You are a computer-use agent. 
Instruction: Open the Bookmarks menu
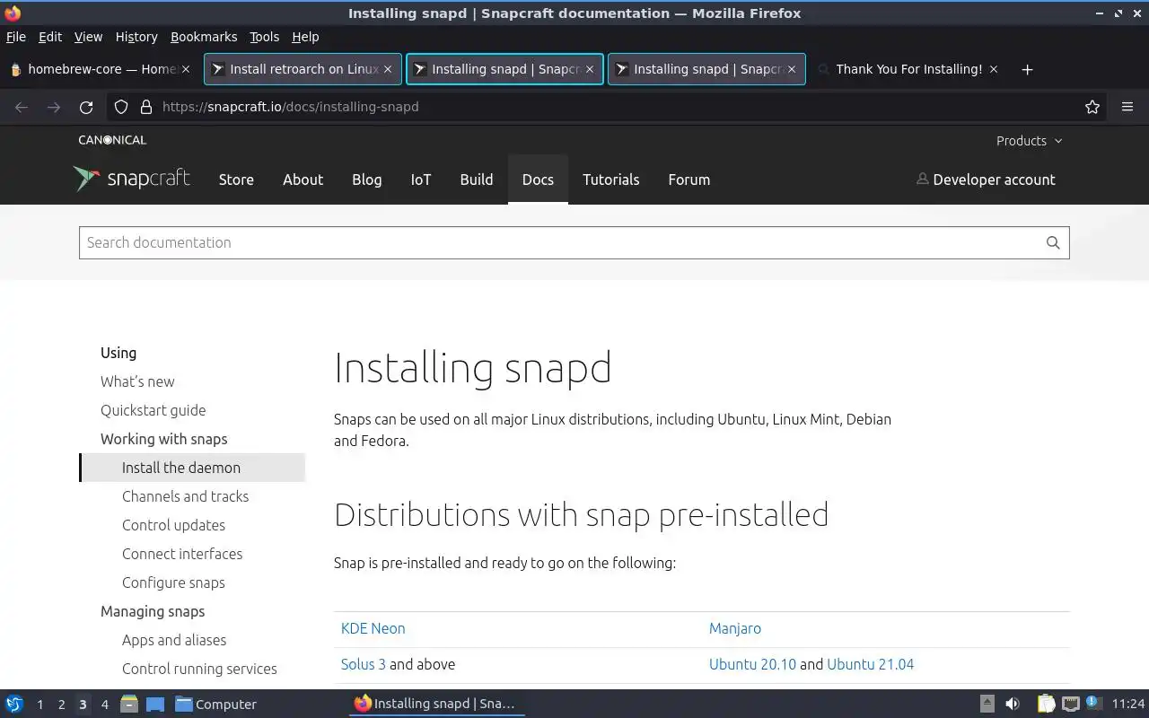click(x=204, y=37)
